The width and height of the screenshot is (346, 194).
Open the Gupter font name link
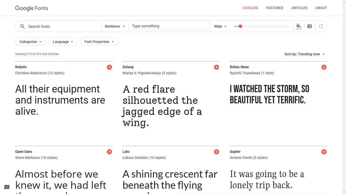click(235, 152)
